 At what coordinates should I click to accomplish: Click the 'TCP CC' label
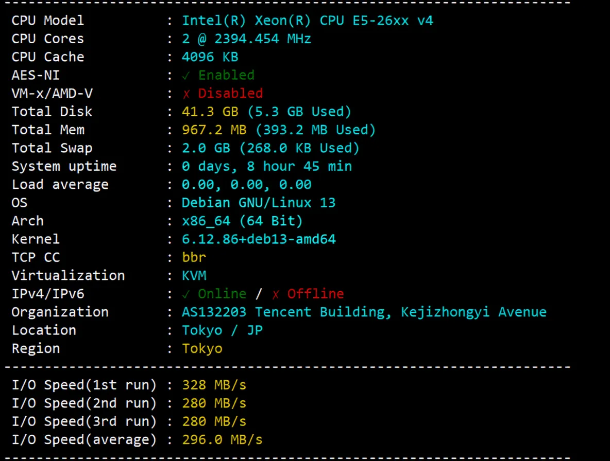click(x=36, y=257)
